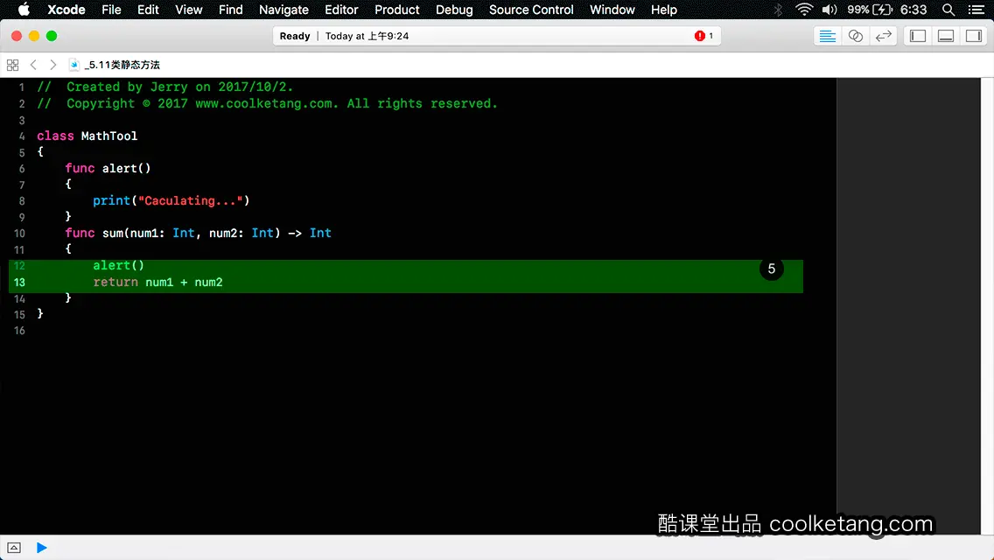Click the print("Caculating...") statement

tap(171, 200)
